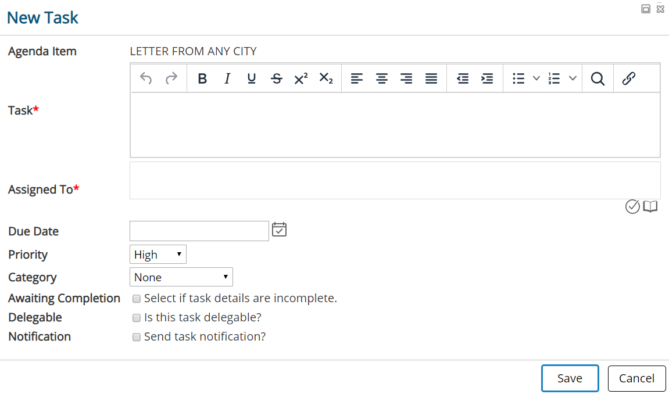The width and height of the screenshot is (669, 394).
Task: Check names with the checkmark circle icon
Action: coord(632,206)
